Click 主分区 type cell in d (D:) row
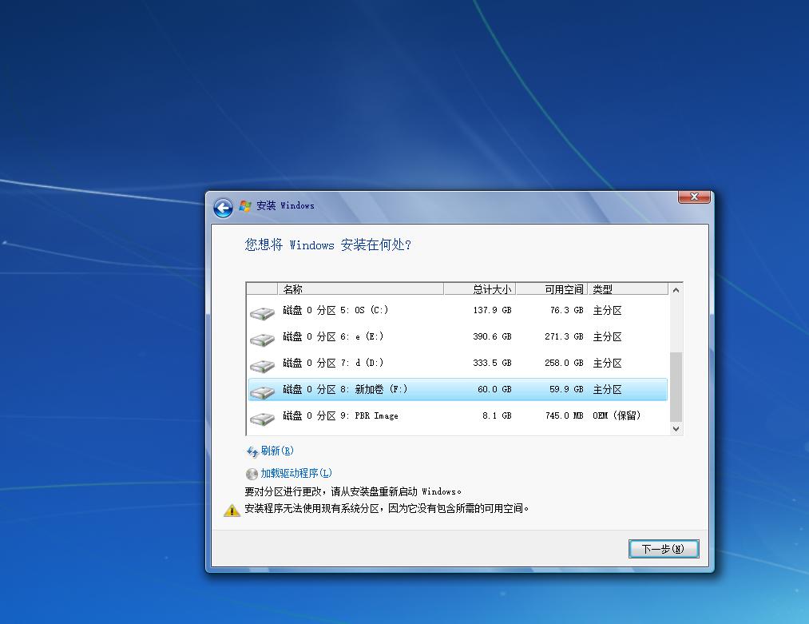The height and width of the screenshot is (624, 809). point(607,363)
